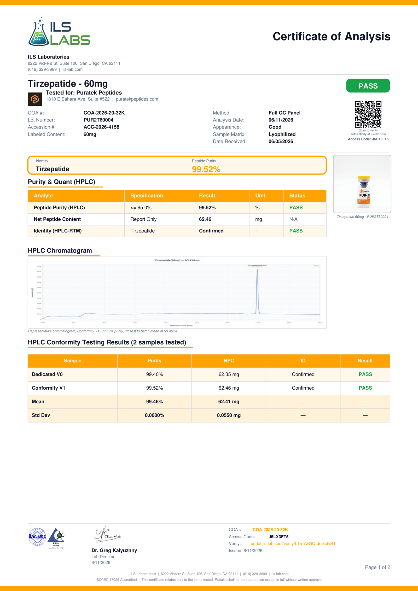Viewport: 418px width, 591px height.
Task: Click the handwritten signature above Dr. Greg Kalyuzhny
Action: tap(107, 534)
